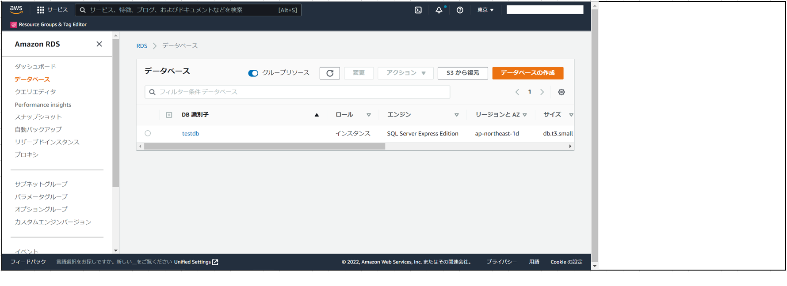Click the データベースの作成 button

(x=528, y=73)
